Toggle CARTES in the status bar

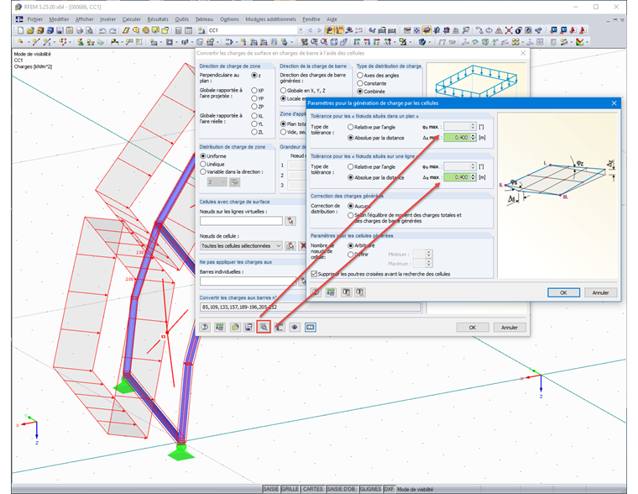(x=312, y=489)
